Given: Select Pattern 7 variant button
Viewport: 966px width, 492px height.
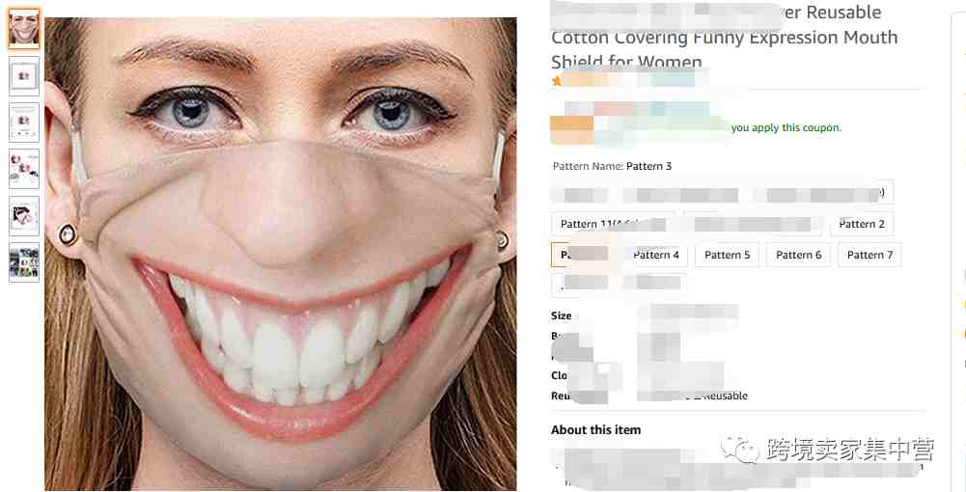Looking at the screenshot, I should (x=869, y=255).
